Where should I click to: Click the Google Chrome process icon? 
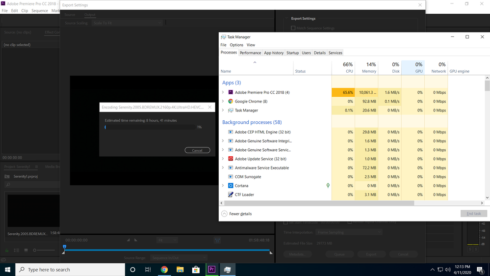pos(231,101)
